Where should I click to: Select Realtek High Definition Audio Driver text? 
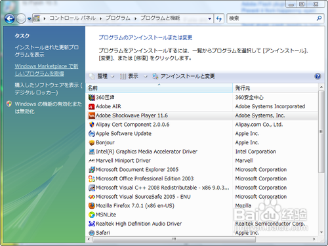[x=138, y=224]
